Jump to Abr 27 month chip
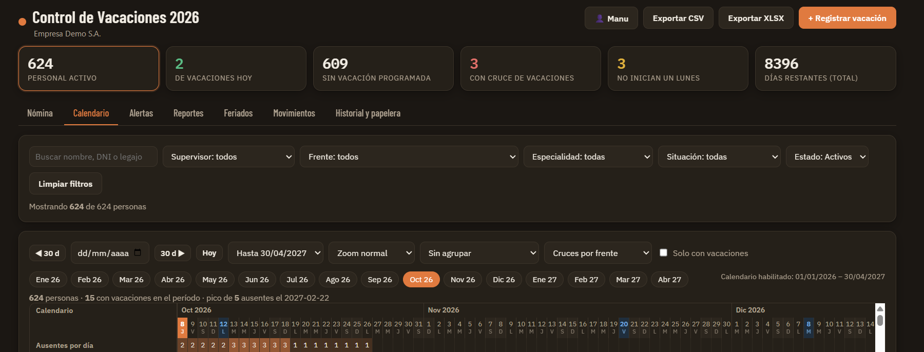This screenshot has height=352, width=924. [670, 279]
